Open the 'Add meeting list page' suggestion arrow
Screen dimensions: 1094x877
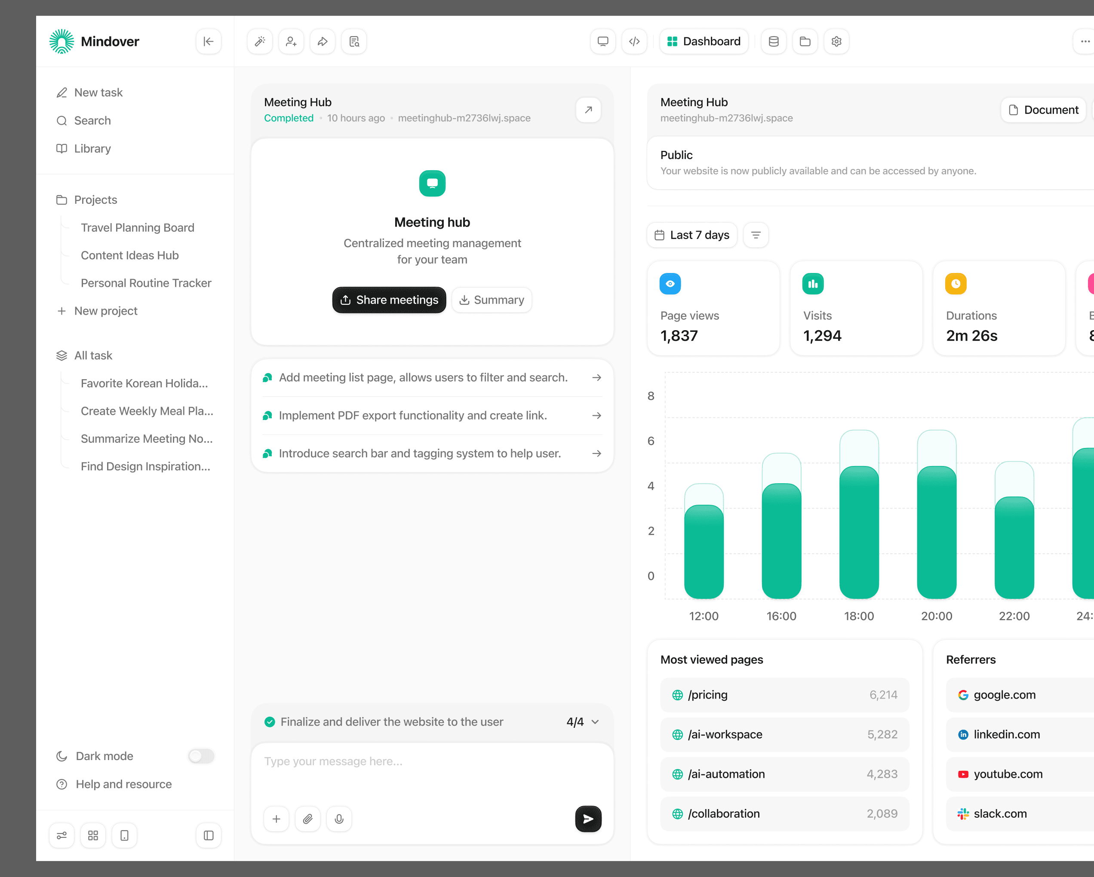pyautogui.click(x=597, y=377)
